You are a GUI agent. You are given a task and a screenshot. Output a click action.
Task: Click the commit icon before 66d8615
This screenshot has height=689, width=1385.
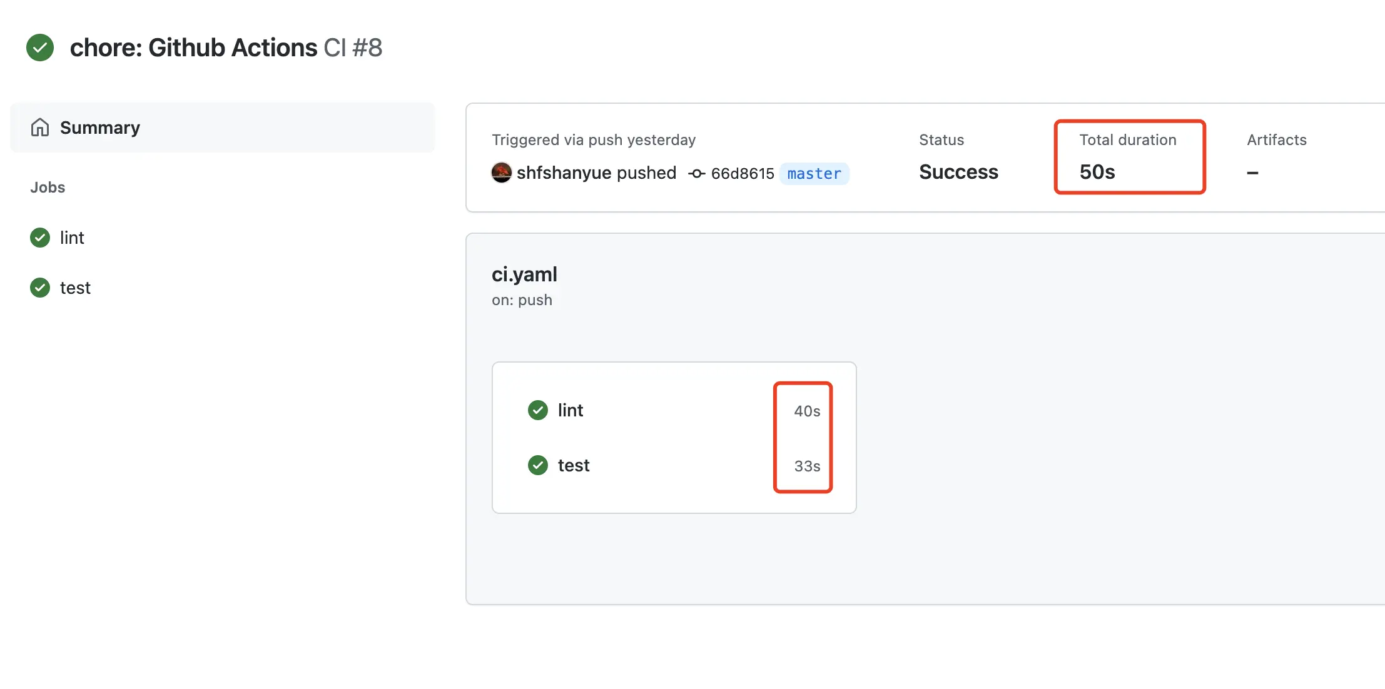[697, 174]
